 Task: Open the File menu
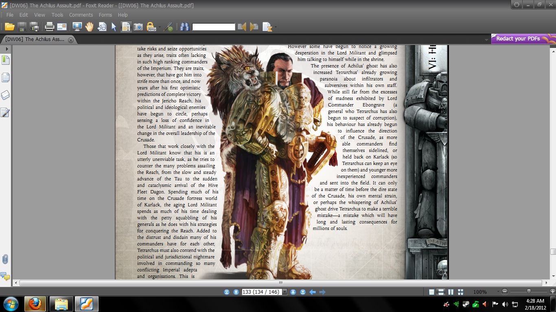[10, 15]
